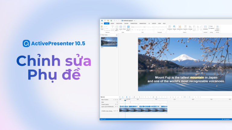Expand the Main Timeline dropdown

[114, 100]
